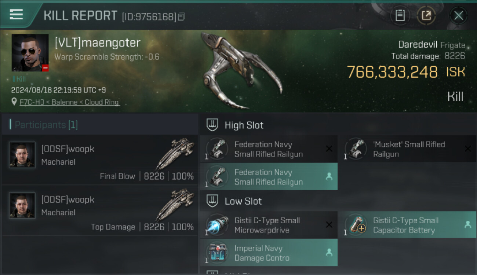Select the 'Musket' Small Rifled Railgun
Viewport: 477px width, 275px height.
point(407,149)
